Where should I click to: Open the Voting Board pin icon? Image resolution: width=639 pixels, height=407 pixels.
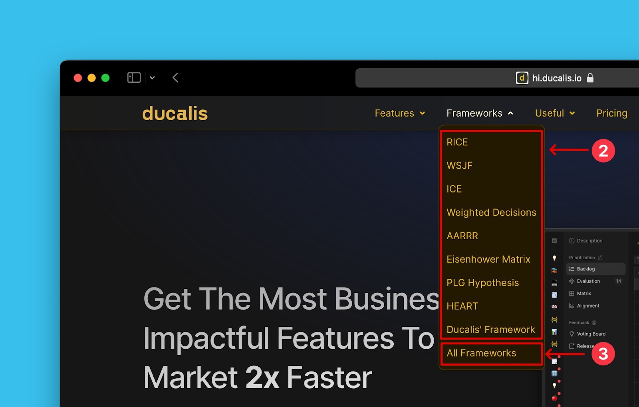point(572,334)
